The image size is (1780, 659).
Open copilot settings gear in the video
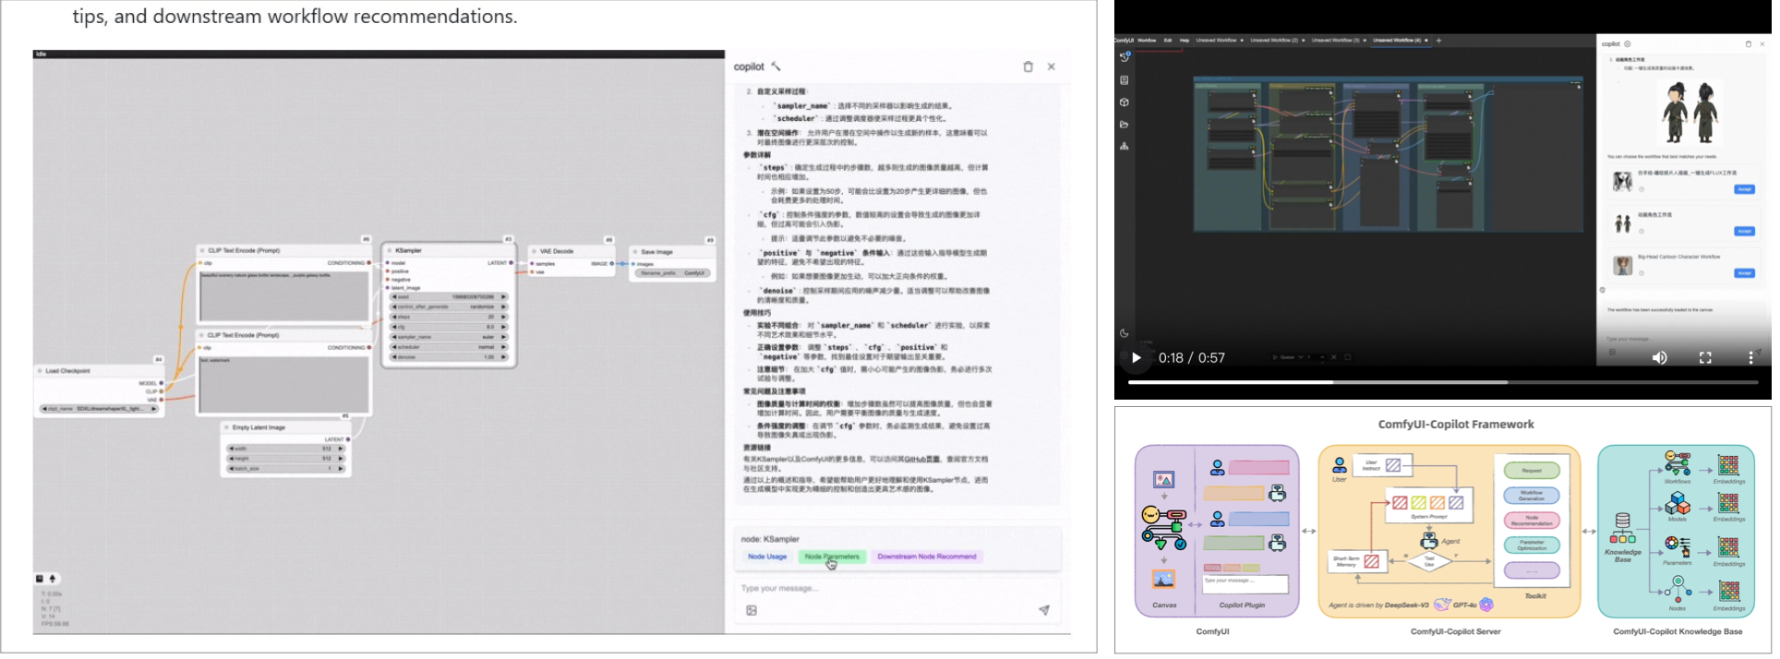click(1628, 43)
